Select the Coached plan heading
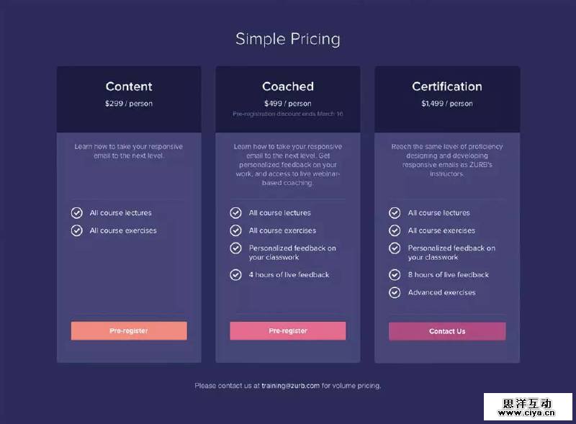 tap(288, 86)
